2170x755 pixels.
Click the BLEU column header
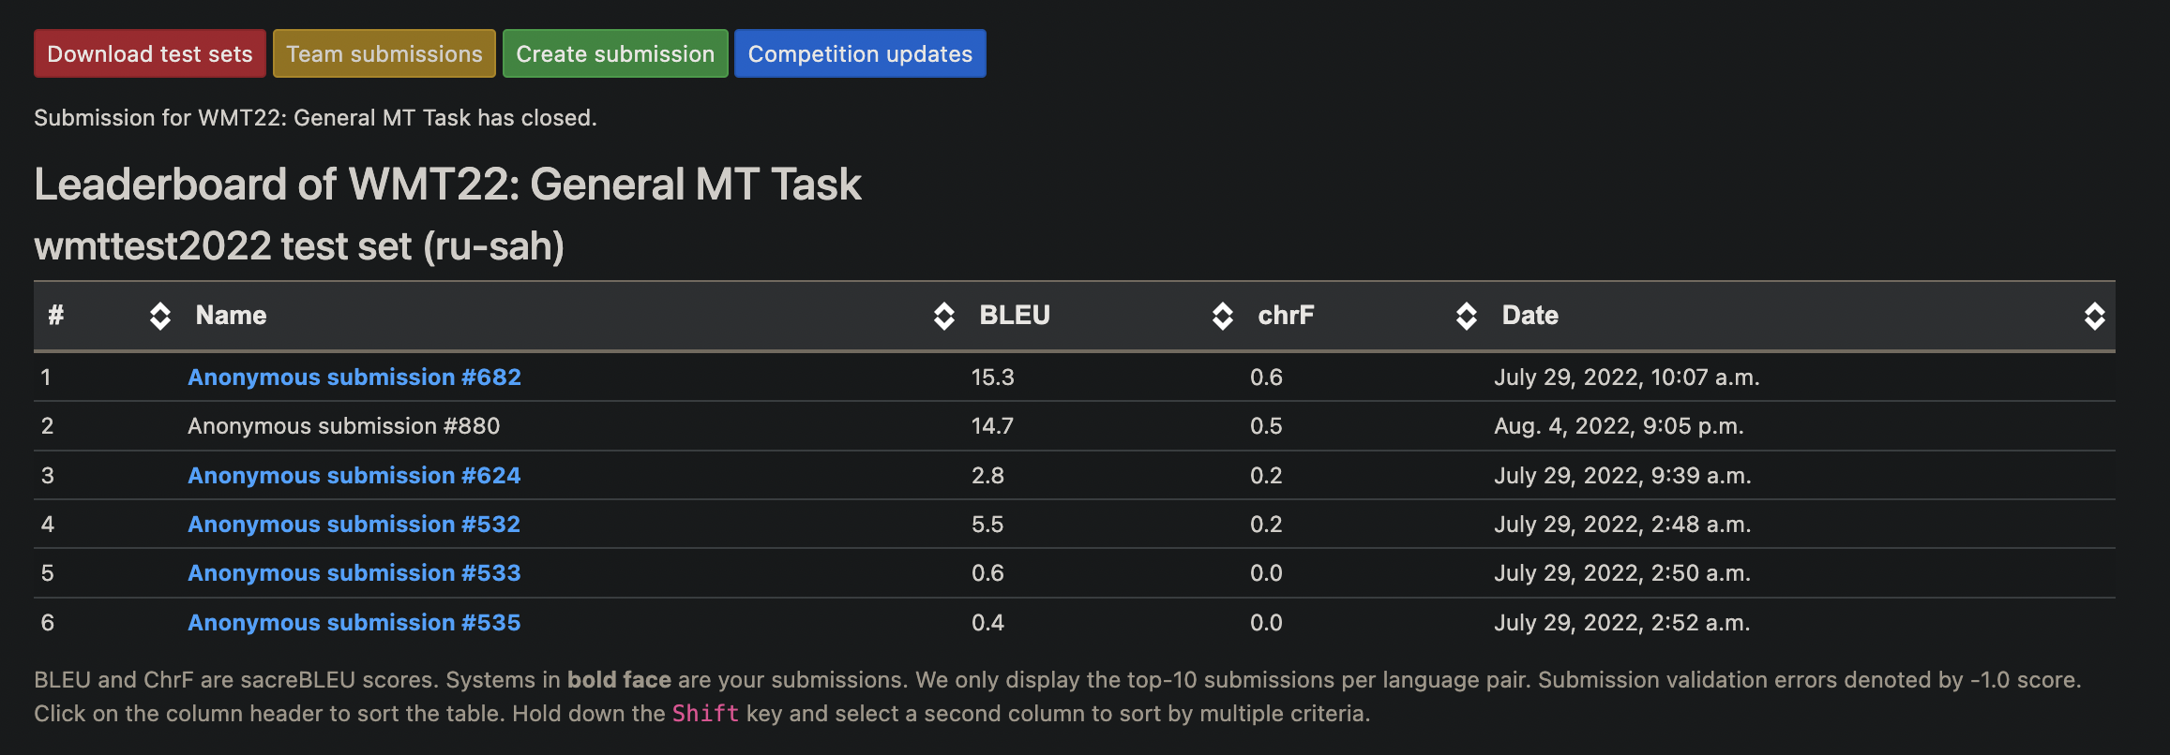pyautogui.click(x=1015, y=316)
